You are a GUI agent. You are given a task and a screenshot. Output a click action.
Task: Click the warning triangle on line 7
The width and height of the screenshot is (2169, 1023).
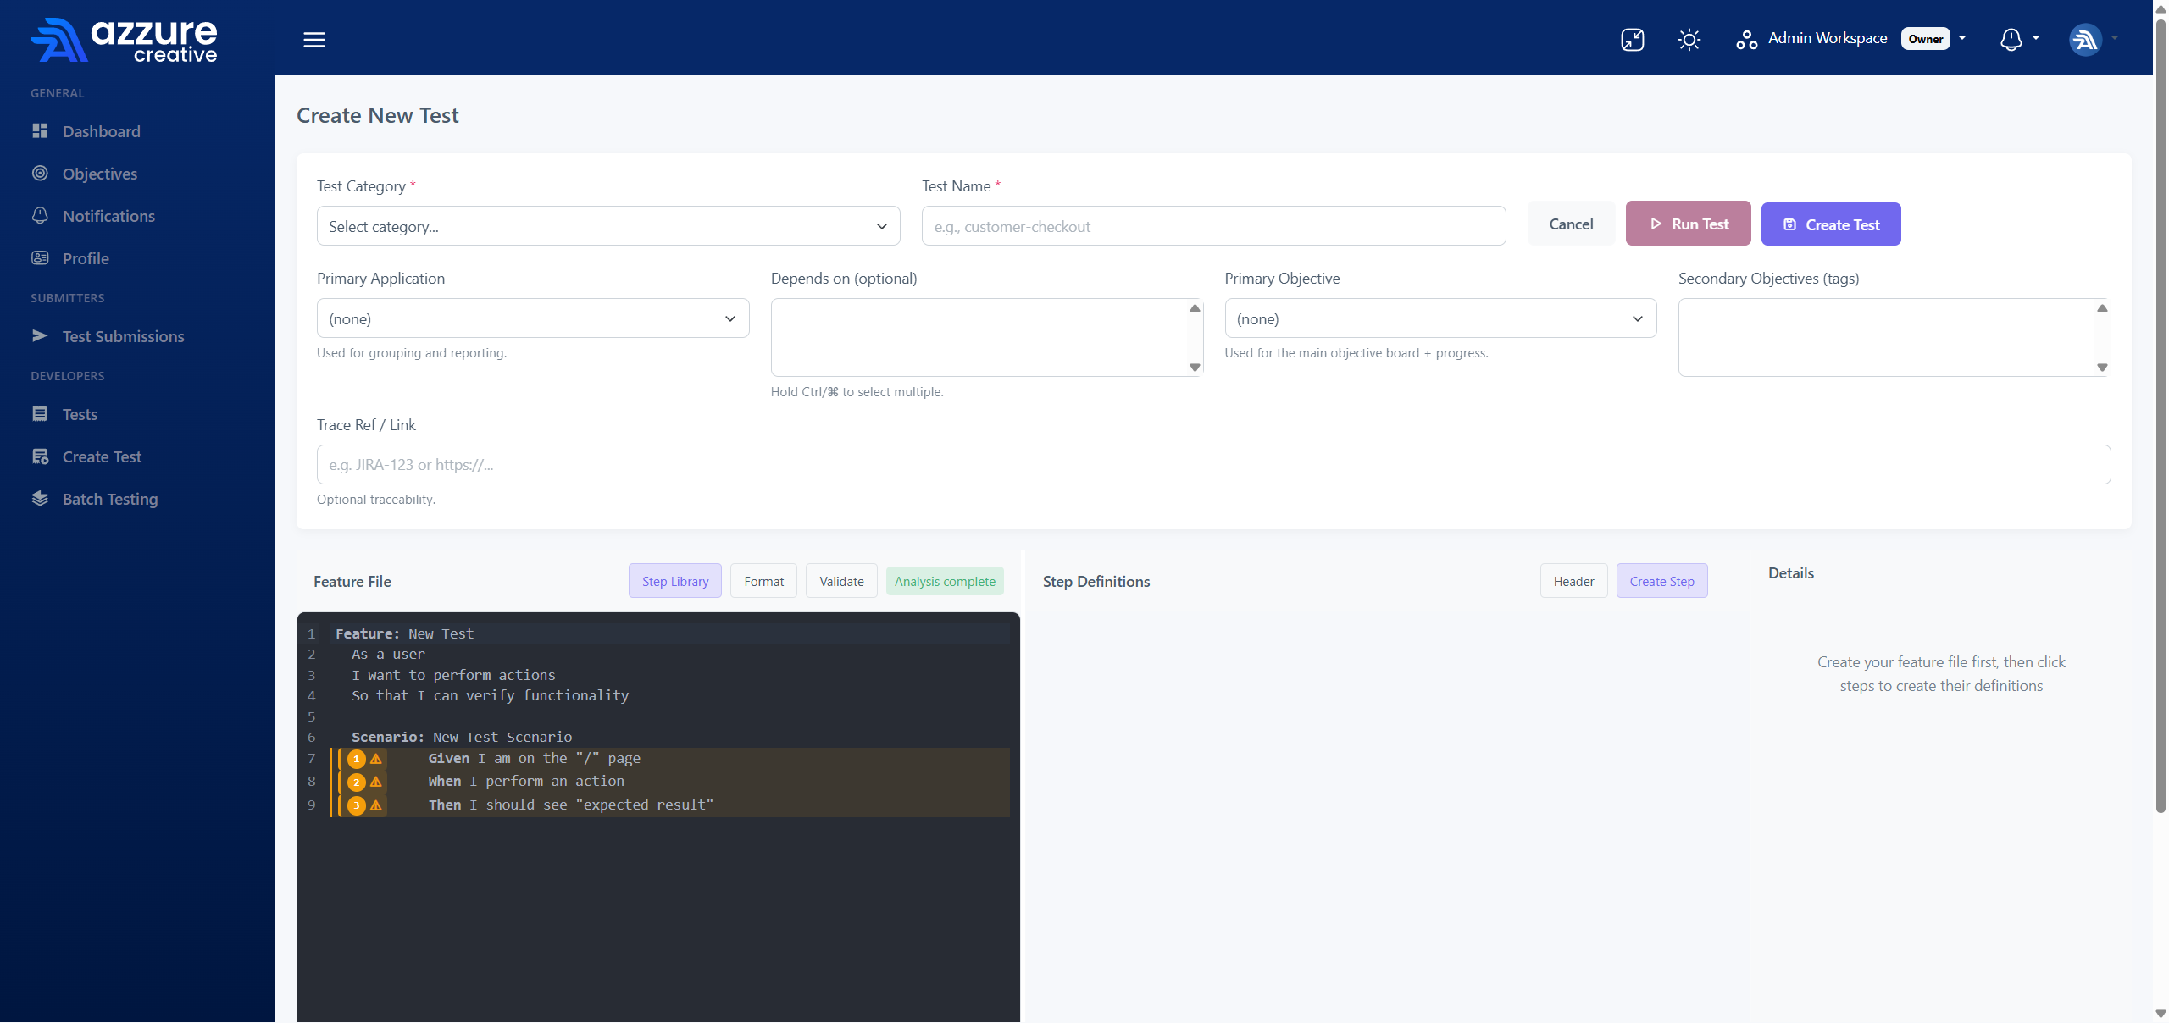[375, 760]
